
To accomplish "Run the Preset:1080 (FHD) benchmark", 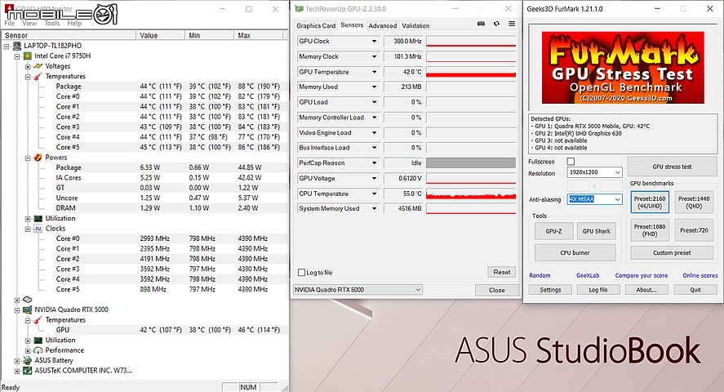I will [x=650, y=230].
